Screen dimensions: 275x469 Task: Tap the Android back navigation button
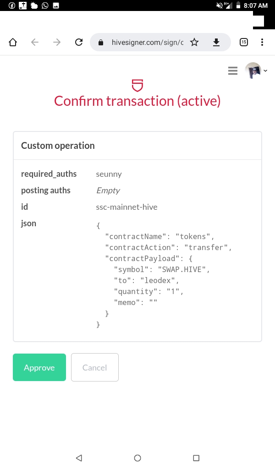(79, 458)
